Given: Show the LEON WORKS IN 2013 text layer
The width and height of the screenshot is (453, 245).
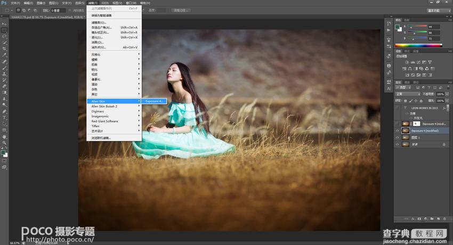Looking at the screenshot, I should tap(397, 108).
